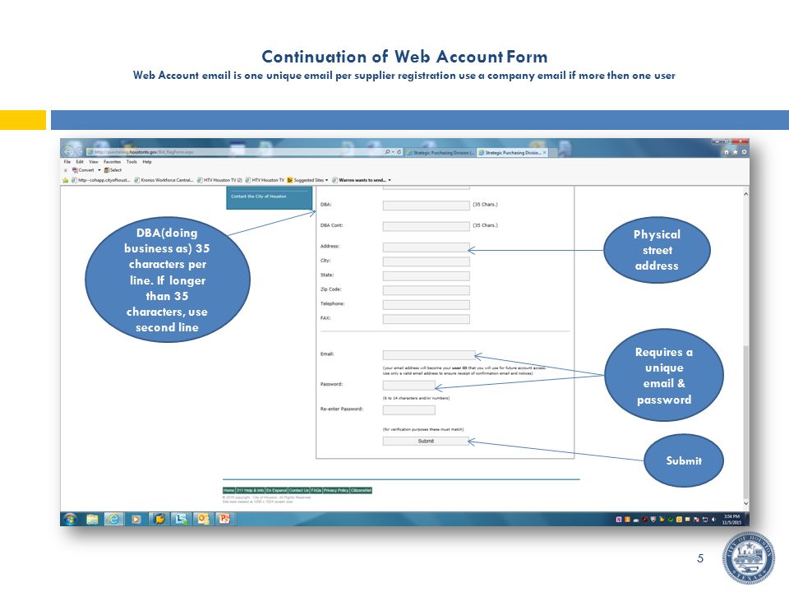Viewport: 789px width, 592px height.
Task: Click the Zip Code input field
Action: pyautogui.click(x=427, y=290)
